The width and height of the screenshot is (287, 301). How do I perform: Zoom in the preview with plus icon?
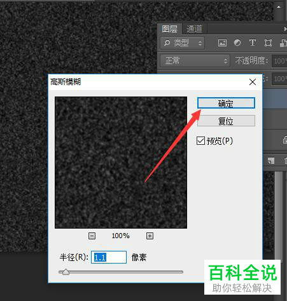[x=150, y=236]
